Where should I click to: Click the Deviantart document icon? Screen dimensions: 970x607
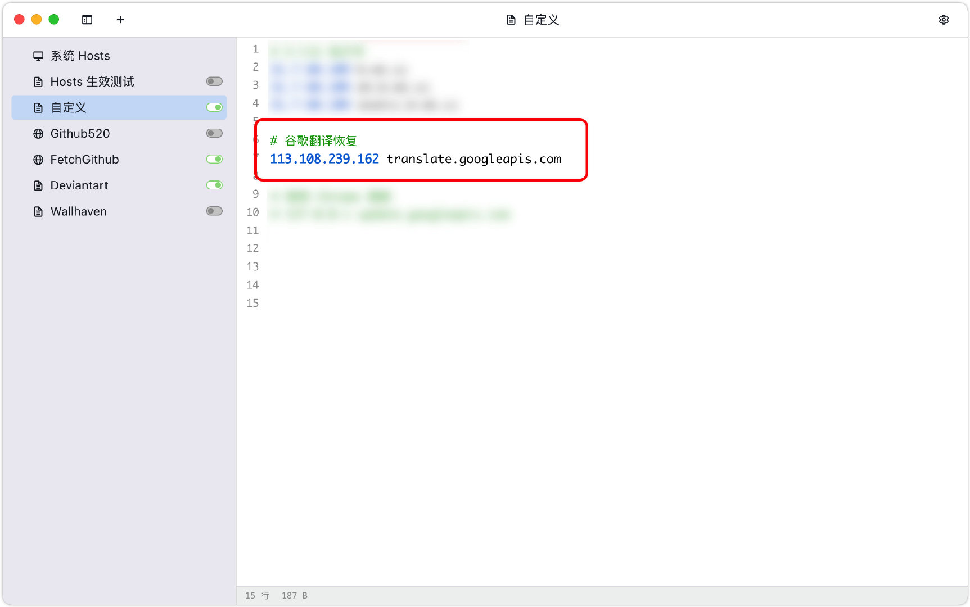point(37,185)
